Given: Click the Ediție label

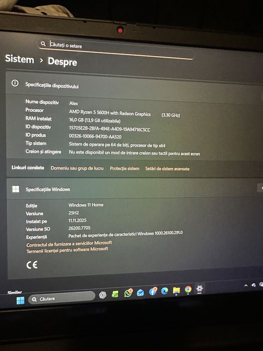Looking at the screenshot, I should coord(32,206).
